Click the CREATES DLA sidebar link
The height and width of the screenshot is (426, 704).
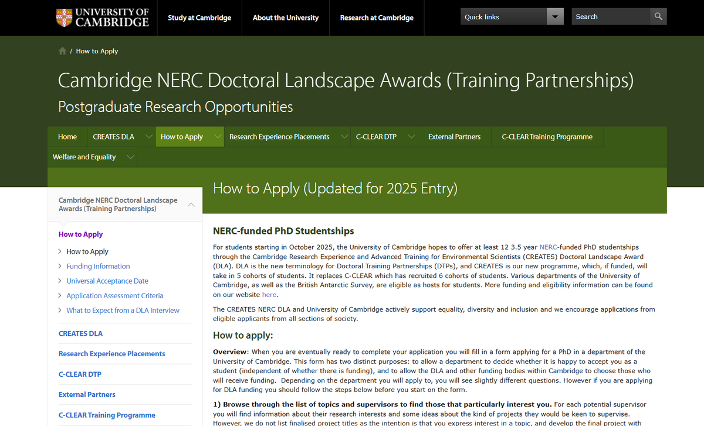pos(80,333)
